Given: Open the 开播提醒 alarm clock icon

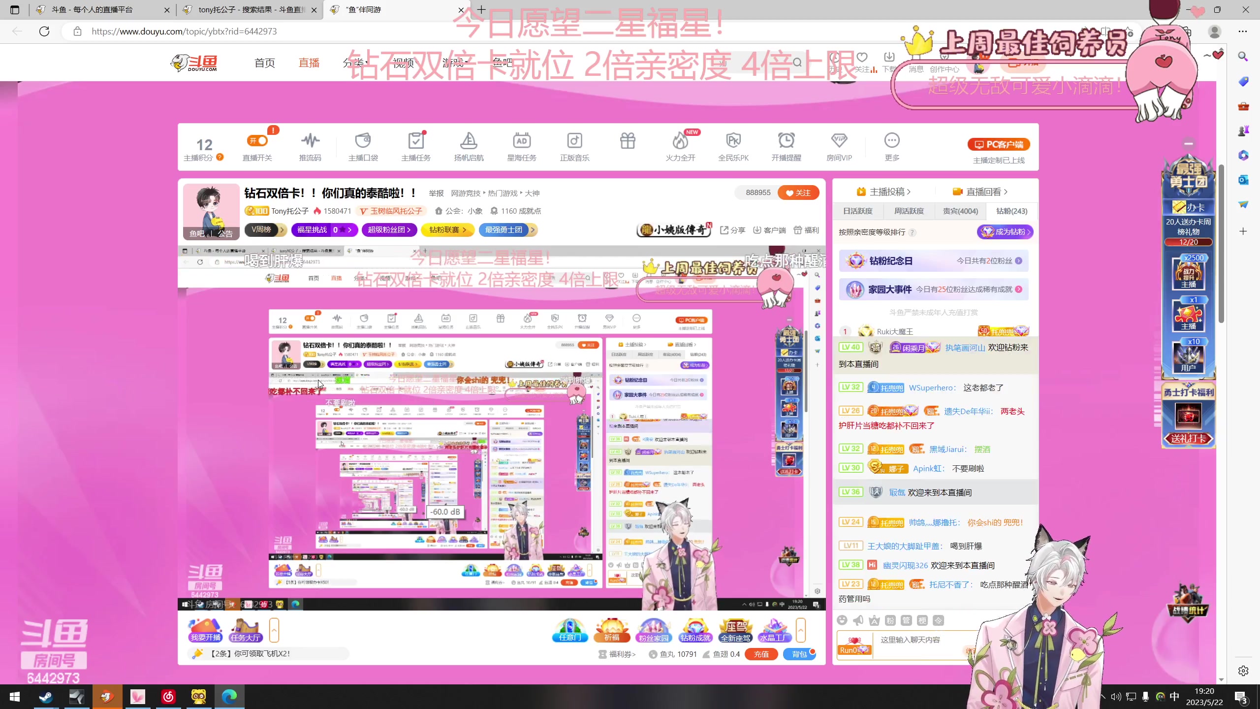Looking at the screenshot, I should (786, 147).
